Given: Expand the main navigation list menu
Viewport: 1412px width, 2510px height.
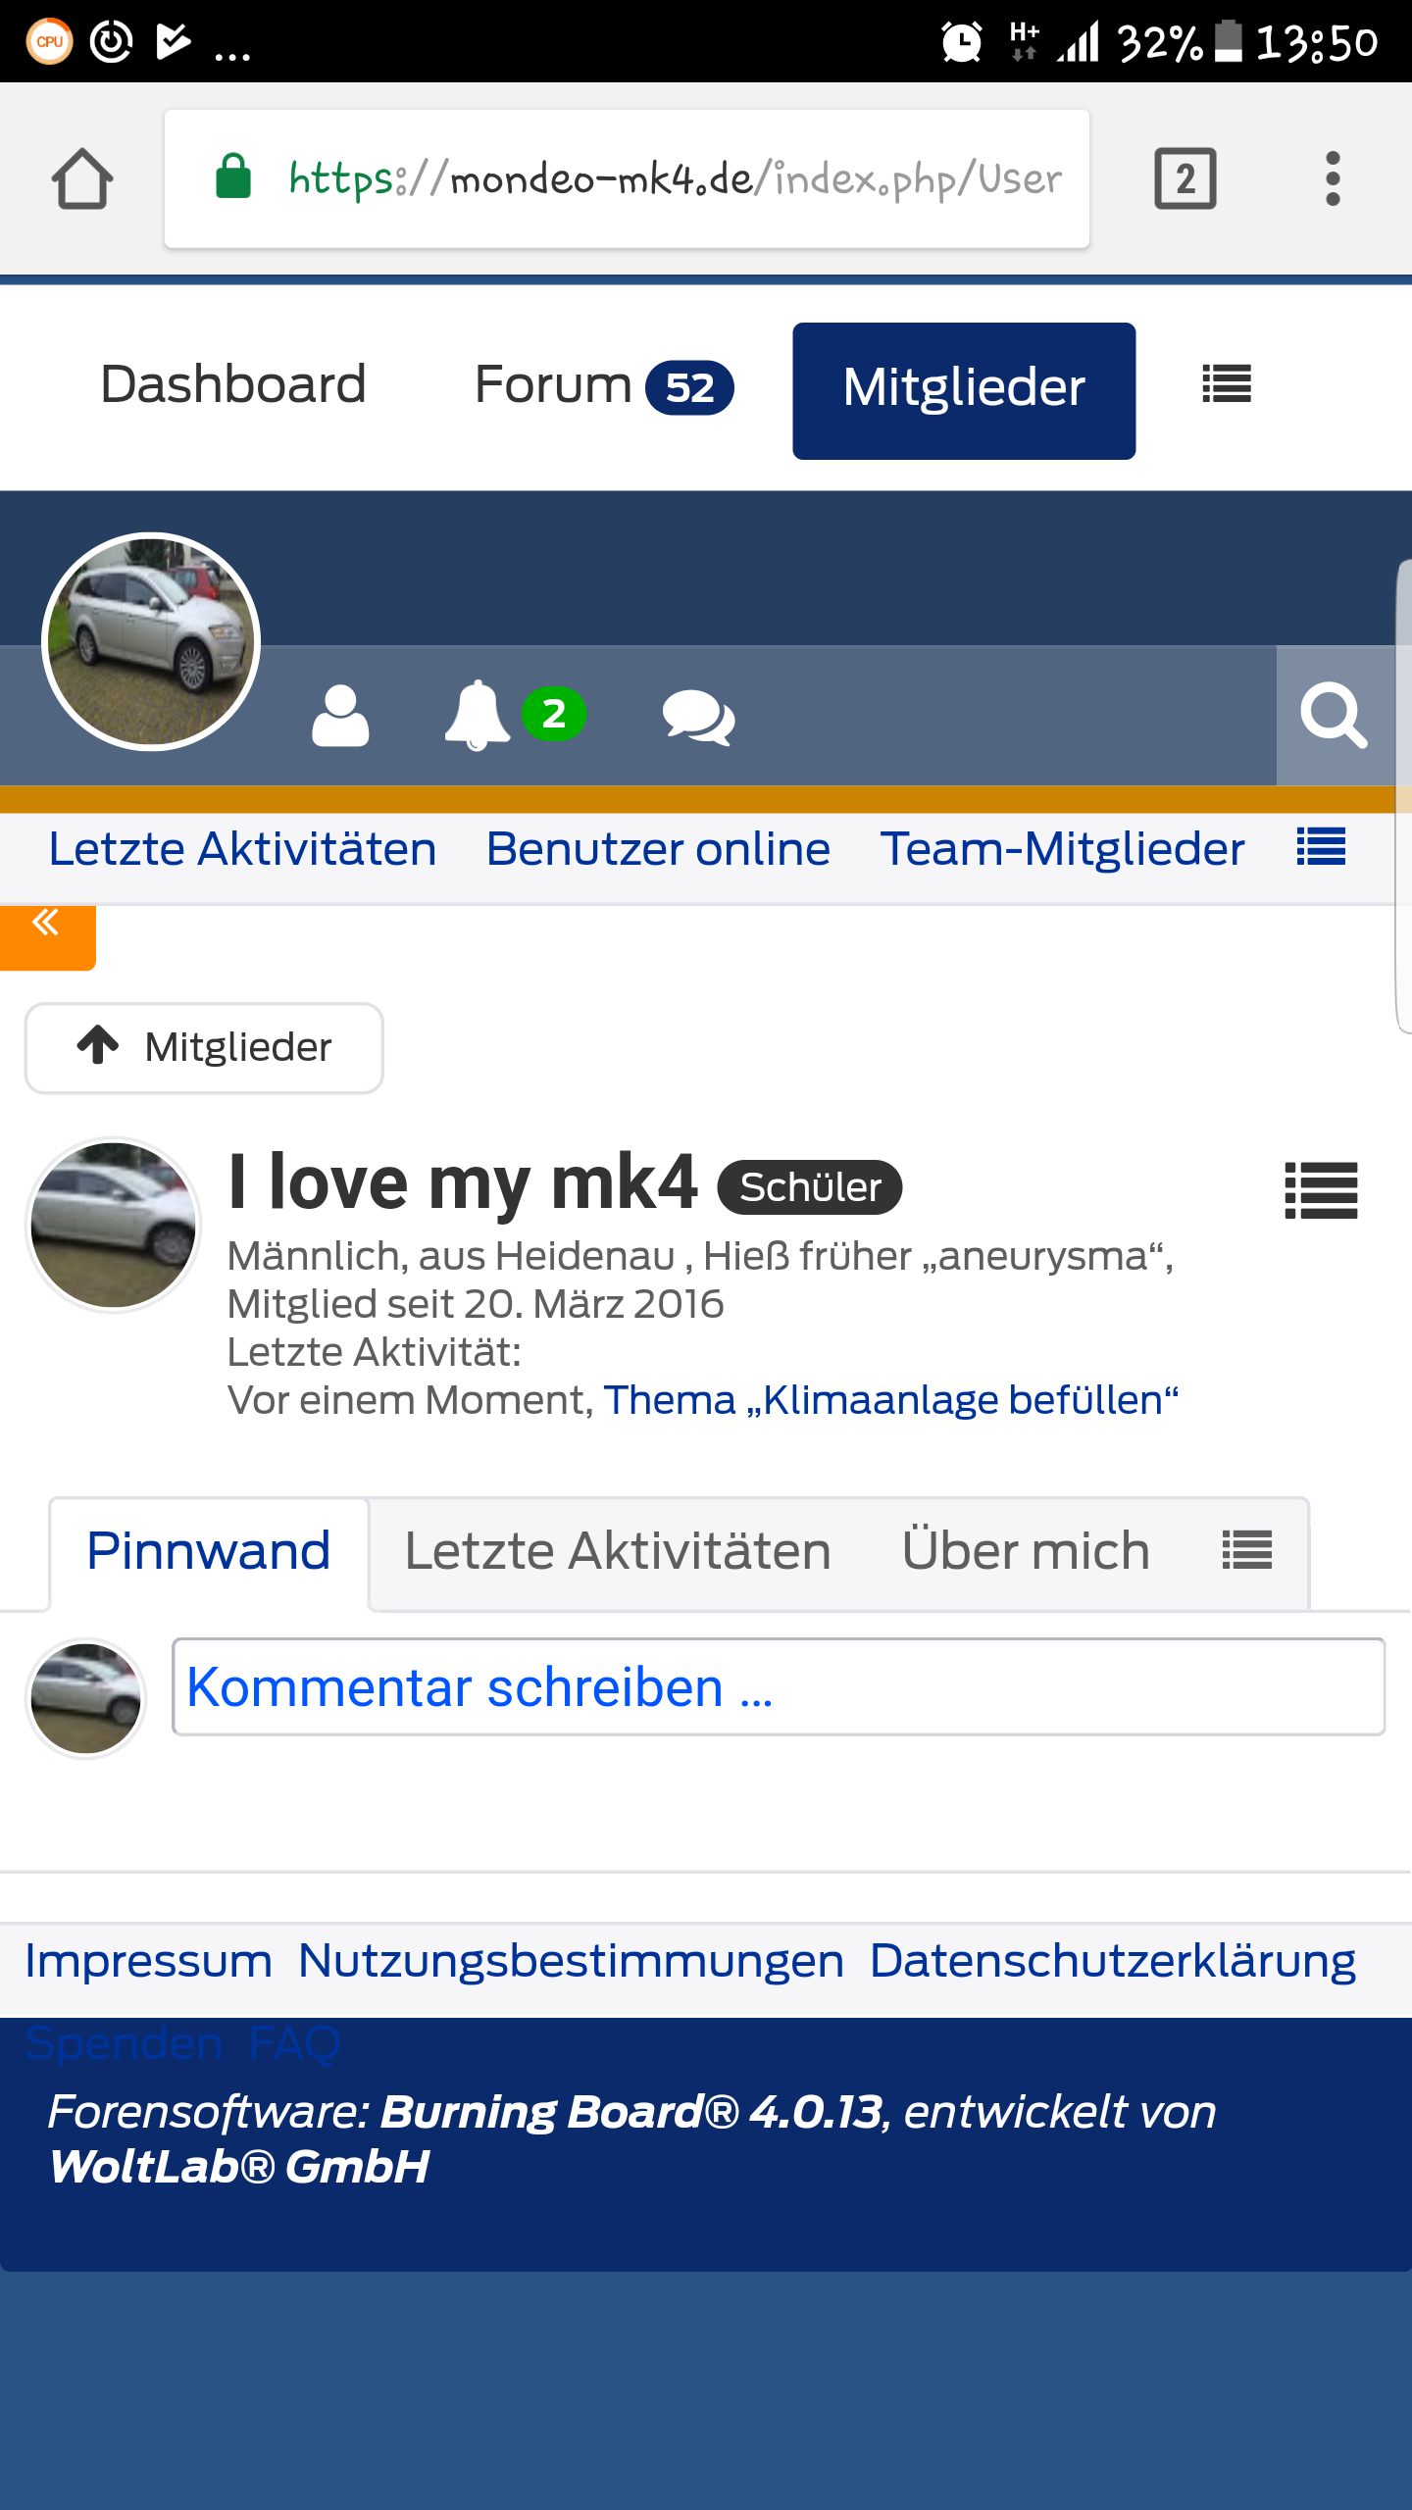Looking at the screenshot, I should [1226, 384].
